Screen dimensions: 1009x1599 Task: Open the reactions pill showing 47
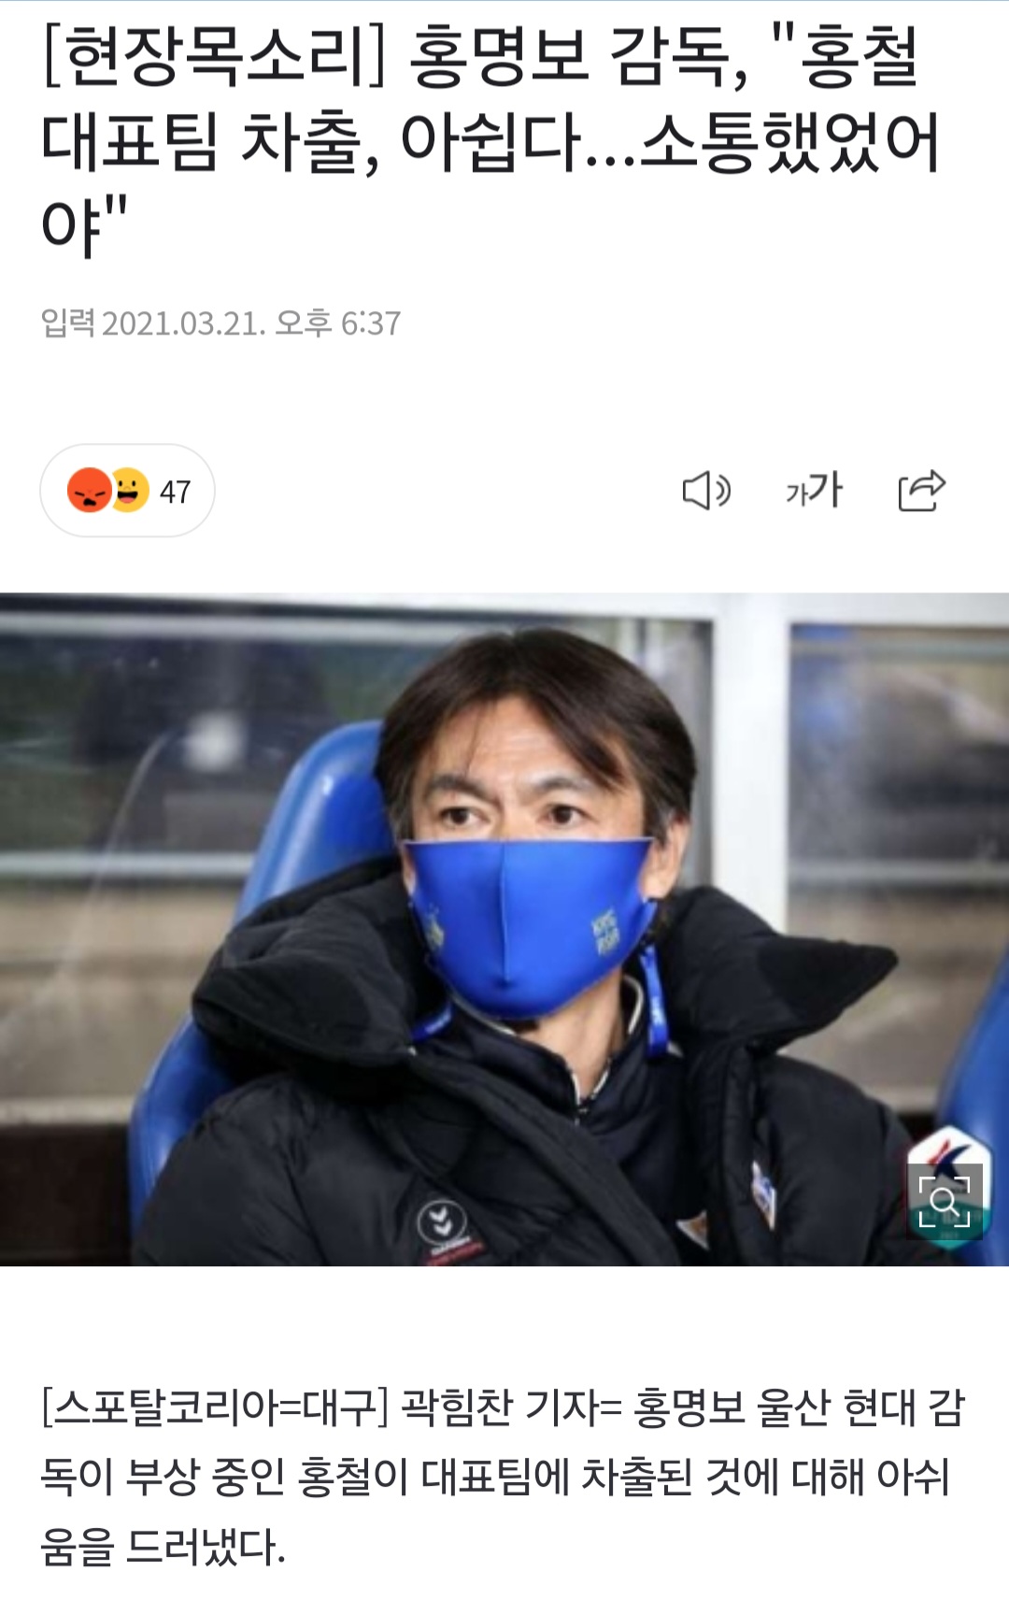[x=127, y=491]
